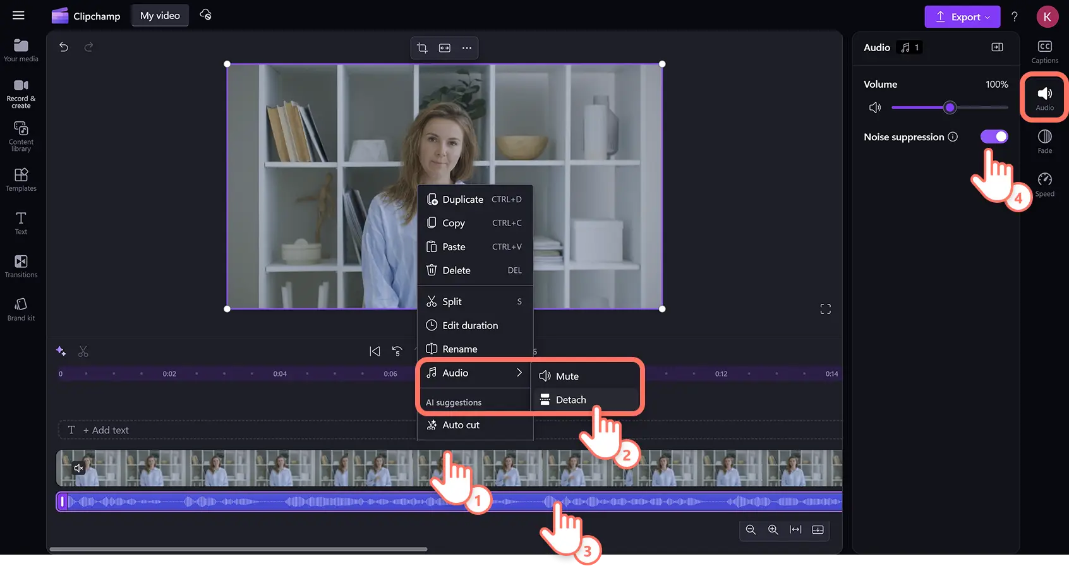Viewport: 1069px width, 566px height.
Task: Select Mute in Audio submenu
Action: pos(587,376)
